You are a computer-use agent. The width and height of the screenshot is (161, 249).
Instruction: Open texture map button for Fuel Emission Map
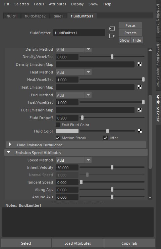pyautogui.click(x=140, y=110)
